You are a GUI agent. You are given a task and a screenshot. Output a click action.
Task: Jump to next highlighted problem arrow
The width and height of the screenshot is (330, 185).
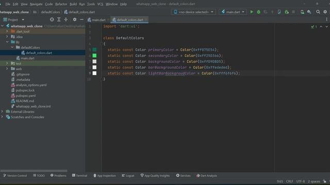tap(326, 27)
